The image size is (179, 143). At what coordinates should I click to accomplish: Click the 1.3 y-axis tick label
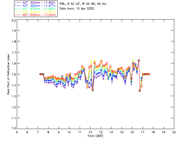click(x=14, y=96)
